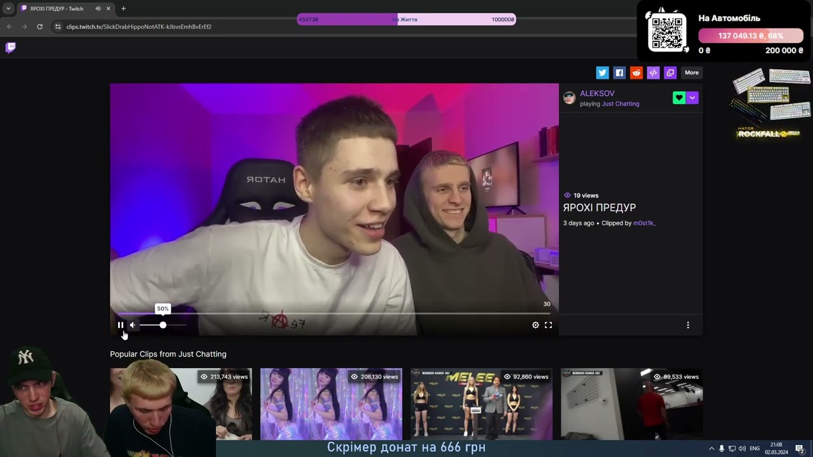Open the taskbar volume icon
Image resolution: width=813 pixels, height=457 pixels.
pos(742,449)
